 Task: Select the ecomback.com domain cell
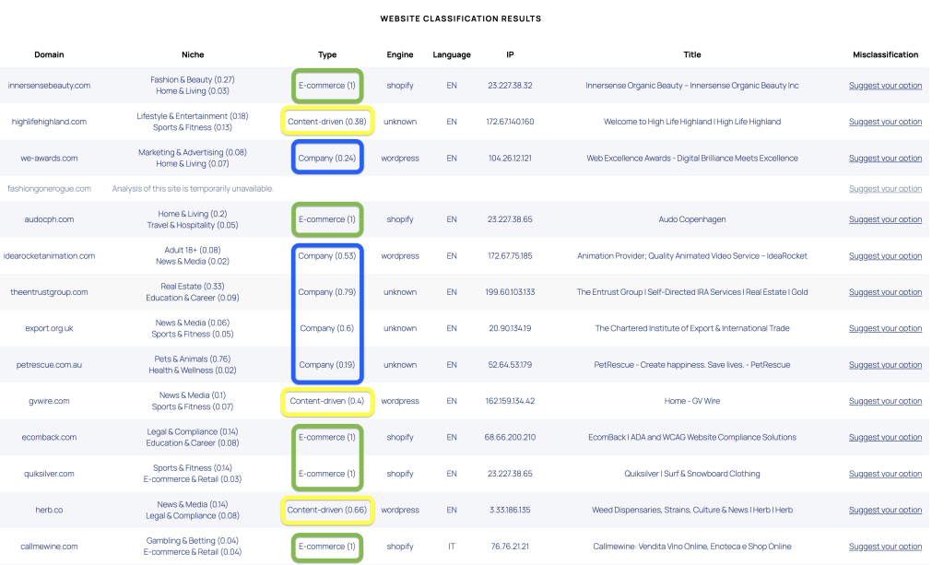tap(49, 438)
